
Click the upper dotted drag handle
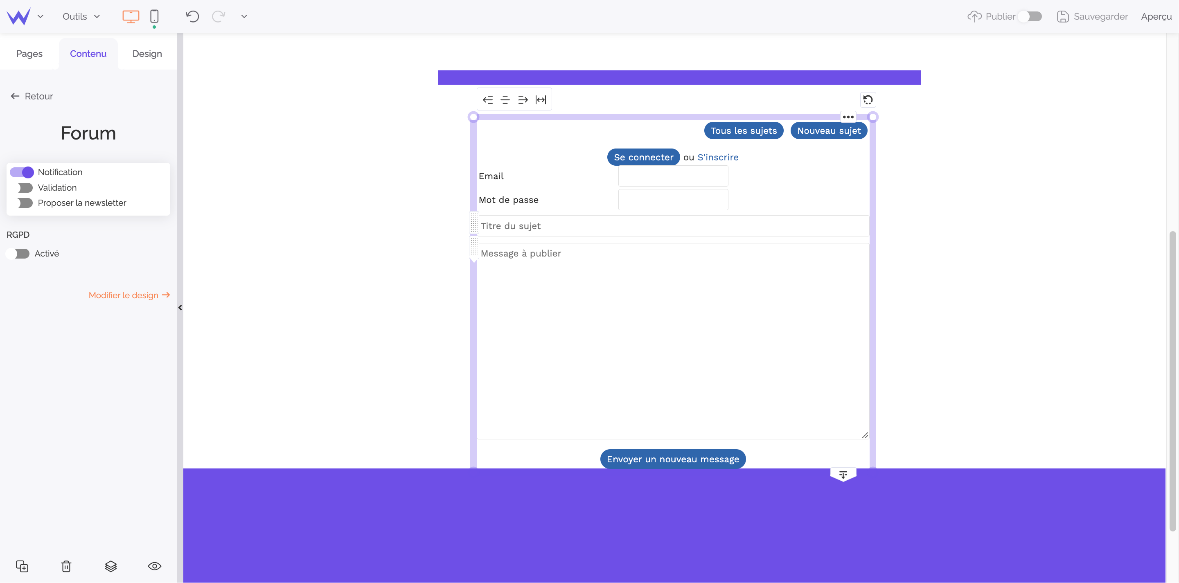point(474,223)
